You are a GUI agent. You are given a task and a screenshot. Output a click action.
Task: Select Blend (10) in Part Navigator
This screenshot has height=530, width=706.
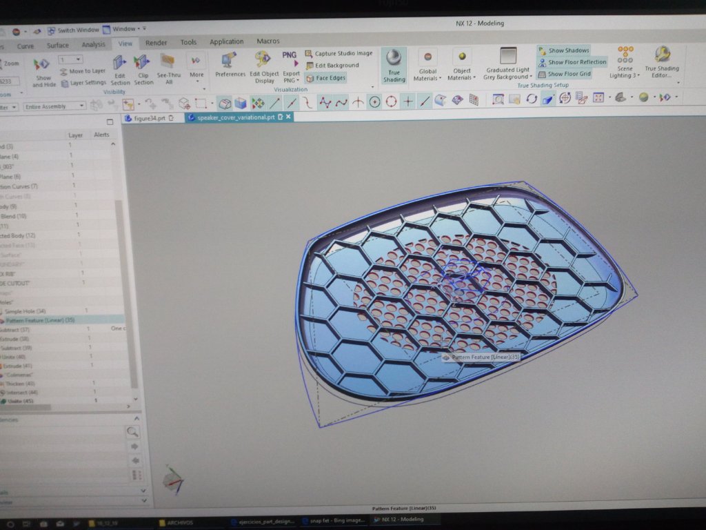[14, 216]
